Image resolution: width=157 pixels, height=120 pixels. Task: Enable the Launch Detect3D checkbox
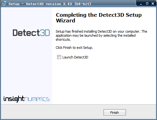pos(59,57)
